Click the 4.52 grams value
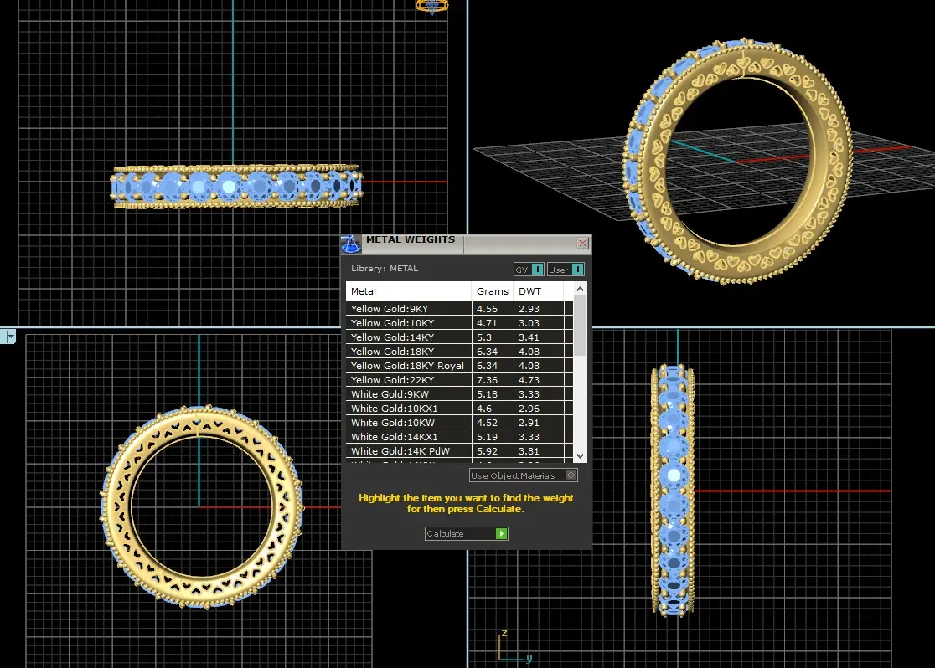This screenshot has width=935, height=668. (x=487, y=423)
